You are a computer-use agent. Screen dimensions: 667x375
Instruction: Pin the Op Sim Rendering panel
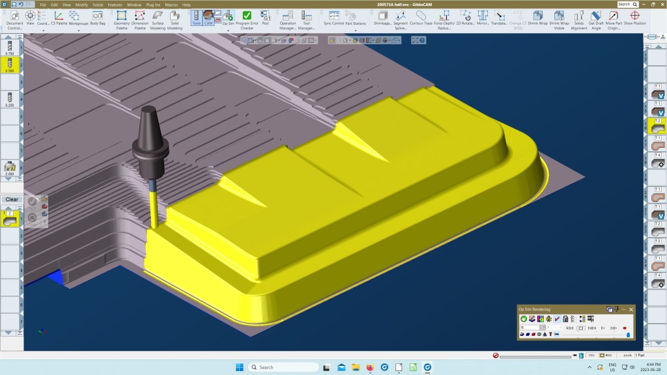click(616, 309)
